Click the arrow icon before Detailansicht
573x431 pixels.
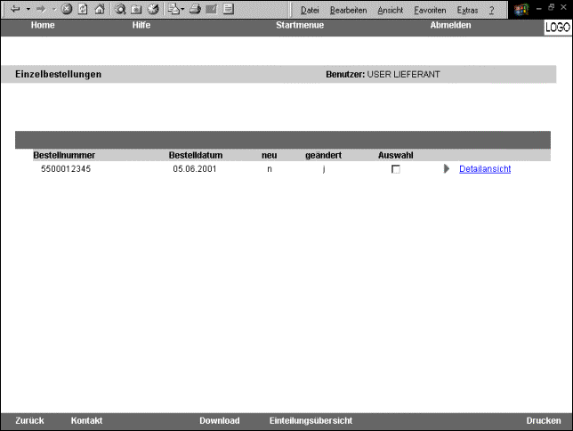446,168
